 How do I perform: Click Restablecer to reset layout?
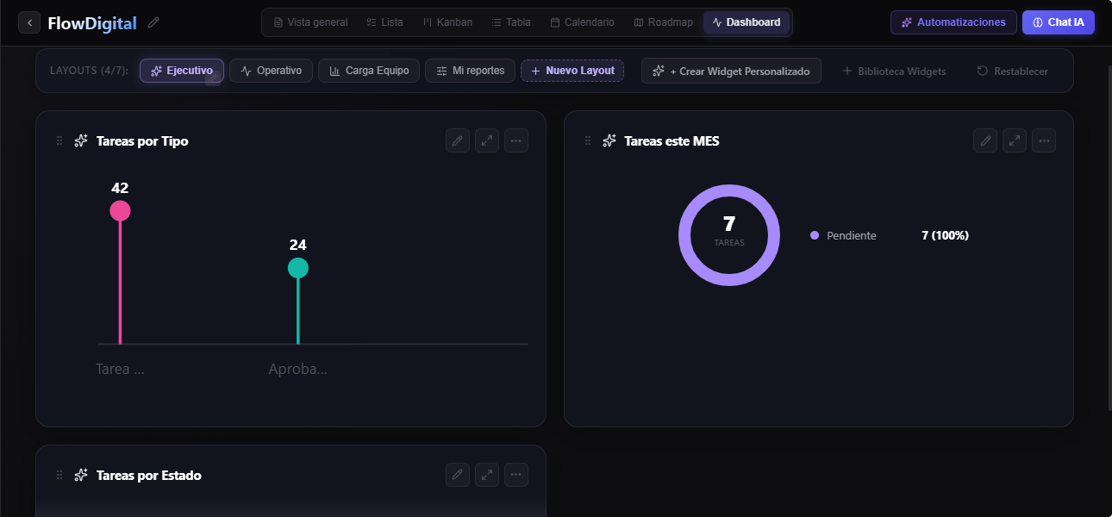pos(1013,71)
